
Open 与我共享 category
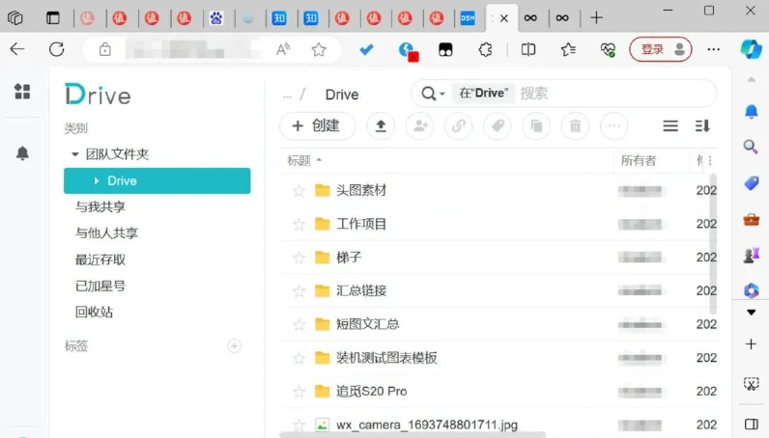(x=100, y=206)
